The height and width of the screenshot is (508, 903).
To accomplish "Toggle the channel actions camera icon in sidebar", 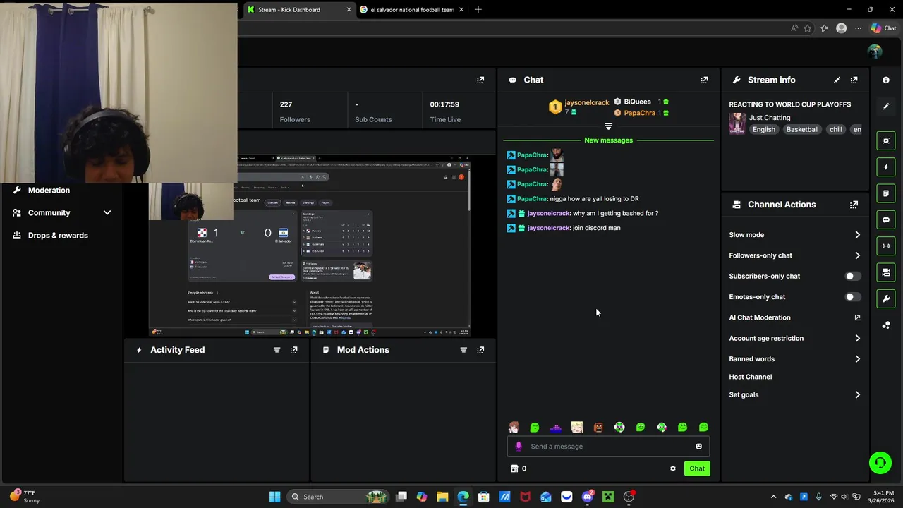I will point(886,272).
